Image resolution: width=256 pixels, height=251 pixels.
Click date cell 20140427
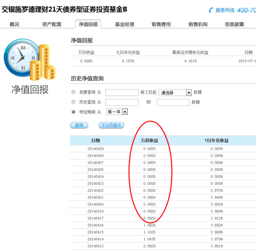click(x=95, y=162)
